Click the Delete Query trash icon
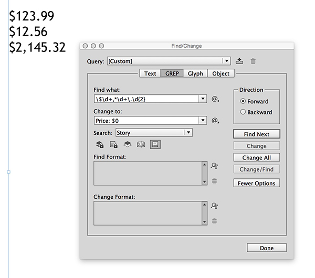This screenshot has width=315, height=278. tap(253, 61)
